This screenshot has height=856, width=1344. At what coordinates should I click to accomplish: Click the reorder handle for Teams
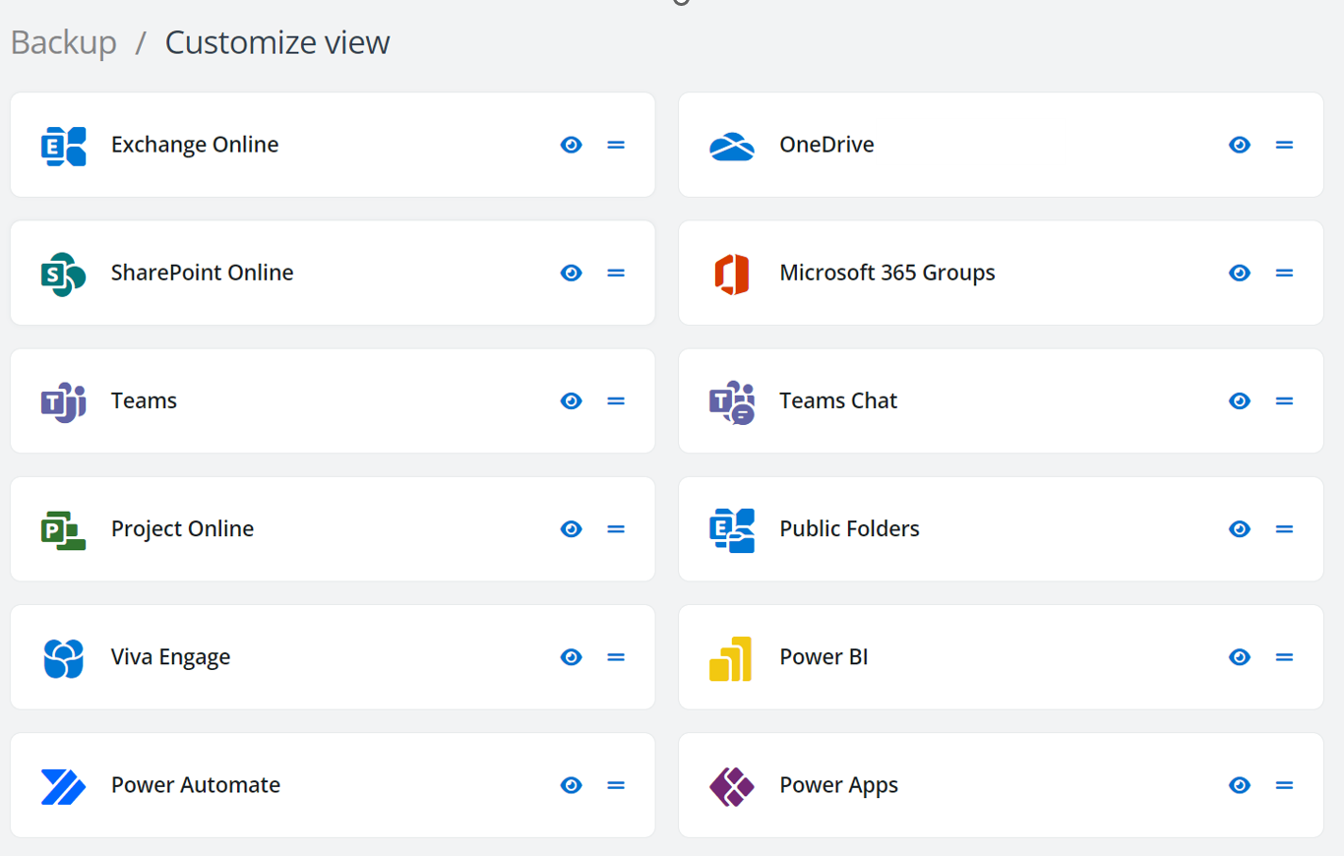(616, 400)
